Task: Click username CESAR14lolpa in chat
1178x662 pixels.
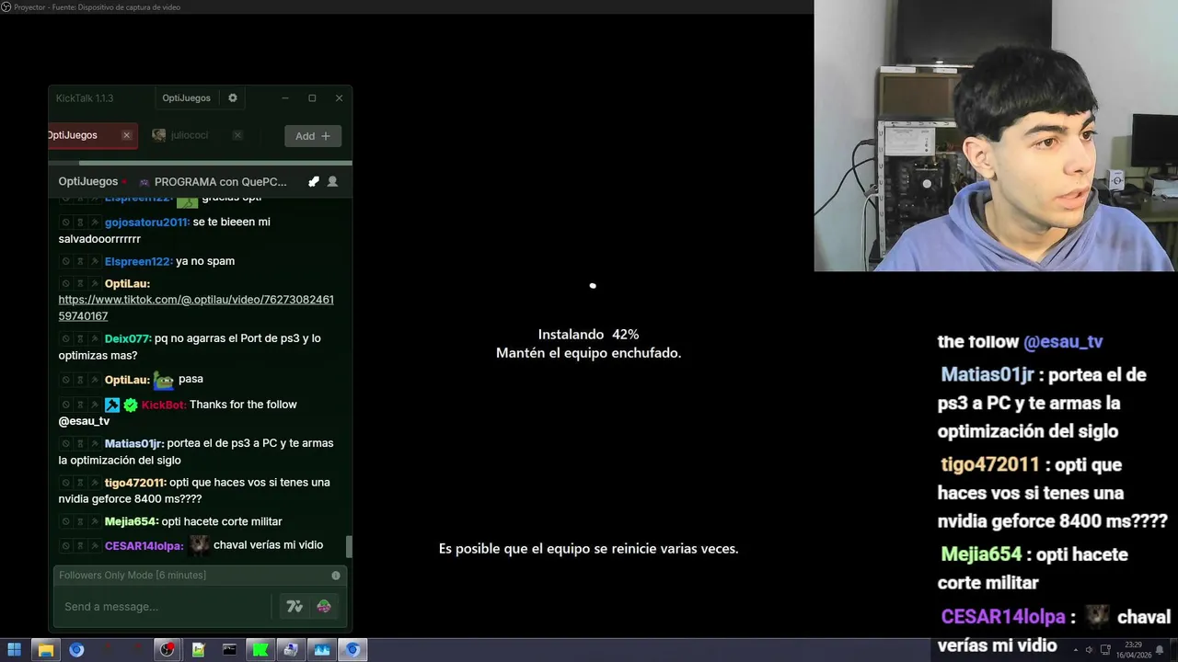Action: point(144,546)
